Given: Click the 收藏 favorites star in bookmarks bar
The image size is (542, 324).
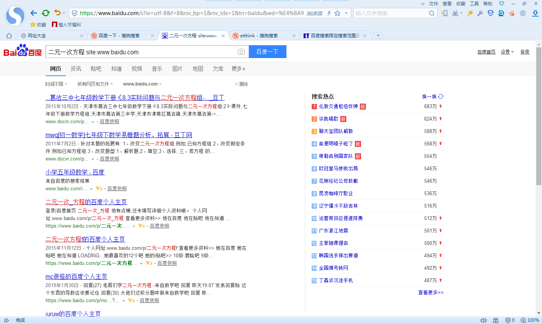Looking at the screenshot, I should [38, 25].
